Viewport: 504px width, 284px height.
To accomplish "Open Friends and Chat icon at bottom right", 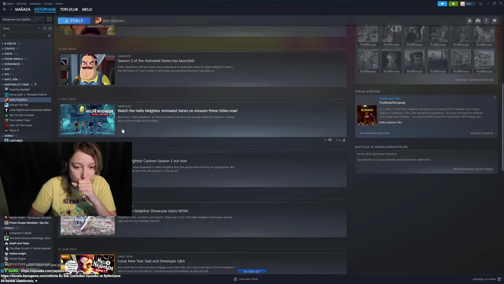I will (499, 279).
